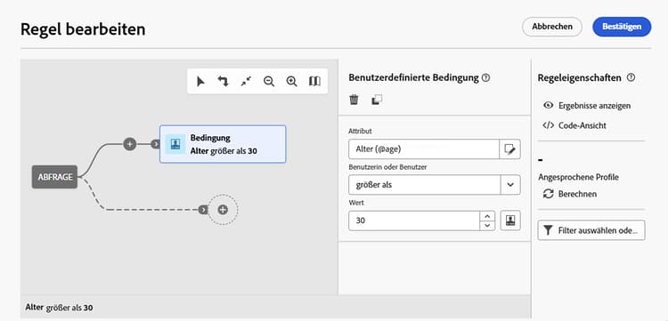Open Filter auswählen oder button
The height and width of the screenshot is (321, 668).
[591, 230]
